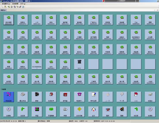Open the 呼叫记录 call records key
The width and height of the screenshot is (159, 123).
93,97
